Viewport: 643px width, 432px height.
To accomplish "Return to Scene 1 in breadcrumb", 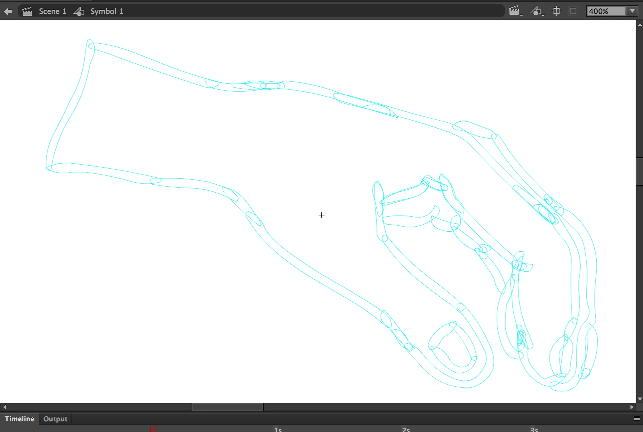I will point(52,11).
